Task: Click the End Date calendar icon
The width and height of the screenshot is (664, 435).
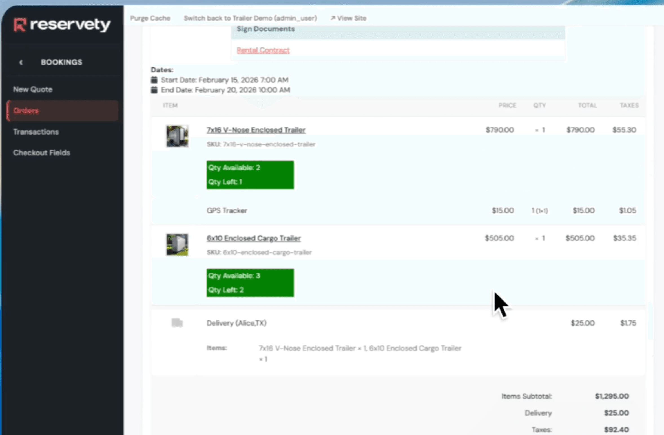Action: point(154,90)
